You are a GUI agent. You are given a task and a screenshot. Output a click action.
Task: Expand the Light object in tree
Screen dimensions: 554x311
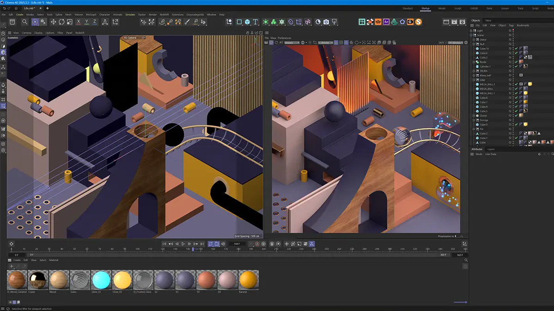tap(471, 30)
